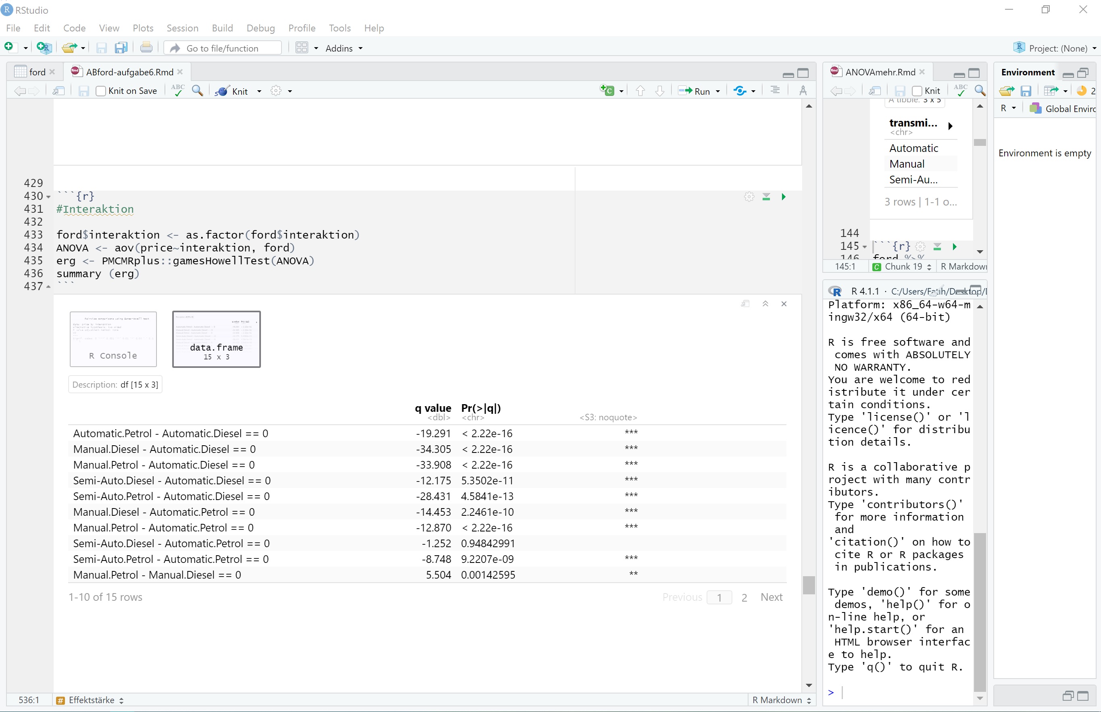Open the Project: (None) dropdown

[x=1055, y=48]
